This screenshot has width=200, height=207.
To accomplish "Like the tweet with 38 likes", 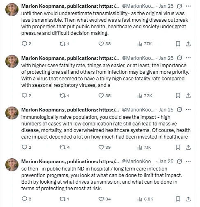I will click(101, 44).
